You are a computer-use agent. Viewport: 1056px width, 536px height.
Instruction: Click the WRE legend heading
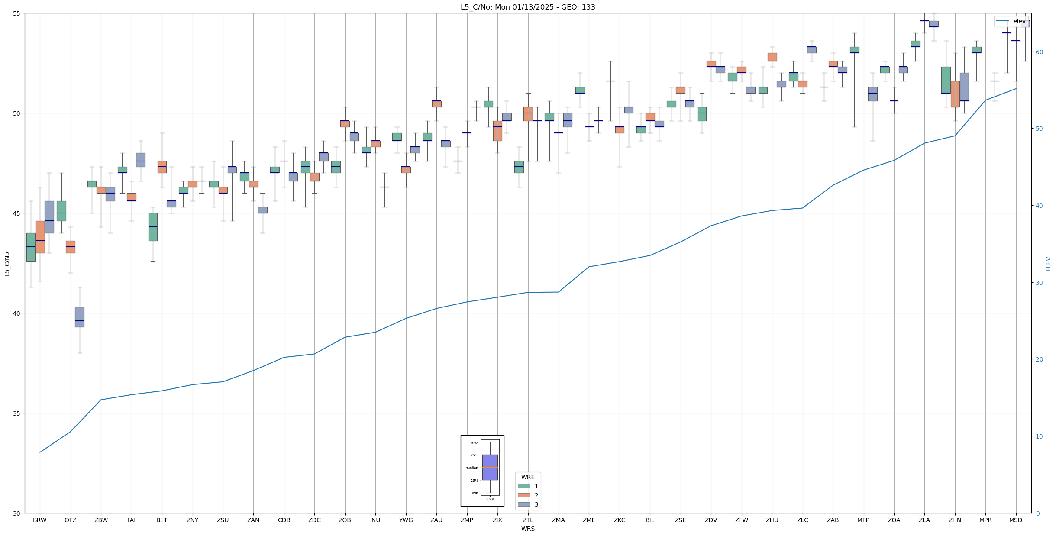click(528, 477)
